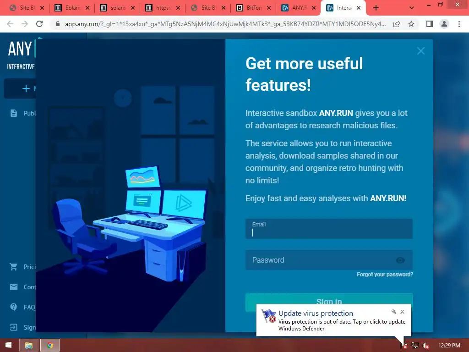Click the address bar URL
Image resolution: width=469 pixels, height=352 pixels.
pyautogui.click(x=225, y=24)
